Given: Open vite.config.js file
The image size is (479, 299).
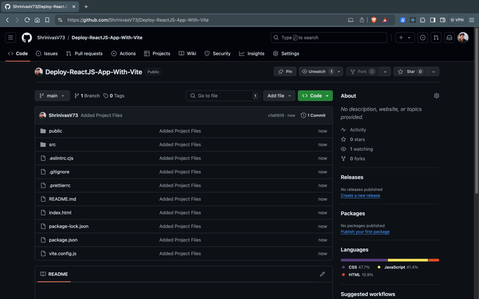Looking at the screenshot, I should coord(63,254).
